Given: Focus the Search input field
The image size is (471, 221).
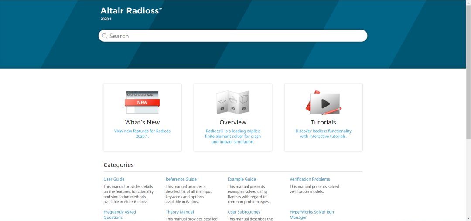Looking at the screenshot, I should 233,36.
